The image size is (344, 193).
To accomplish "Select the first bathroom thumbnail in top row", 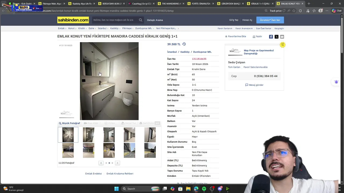I will 68,135.
